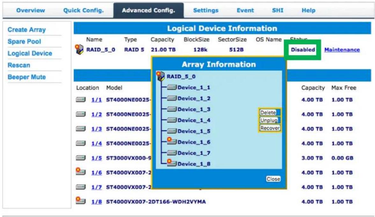This screenshot has height=217, width=375.
Task: Click the Disabled status of RAID_5_0
Action: 303,50
